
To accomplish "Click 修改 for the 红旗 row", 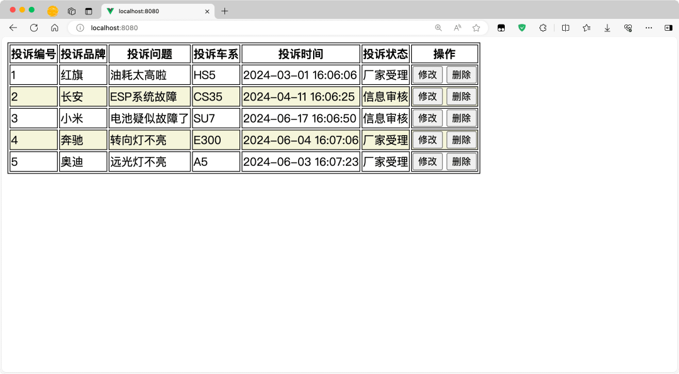I will (428, 75).
